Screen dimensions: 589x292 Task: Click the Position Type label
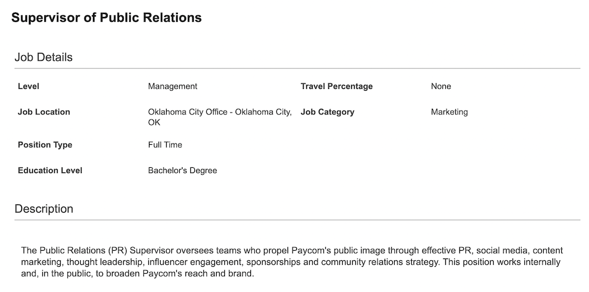[45, 145]
